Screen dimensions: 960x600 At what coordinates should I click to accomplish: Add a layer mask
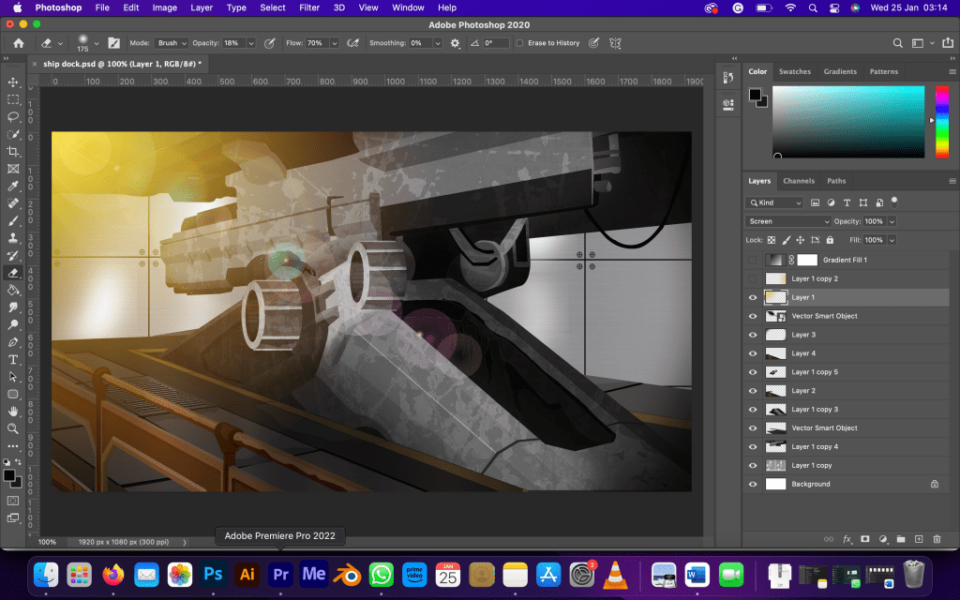(x=864, y=539)
